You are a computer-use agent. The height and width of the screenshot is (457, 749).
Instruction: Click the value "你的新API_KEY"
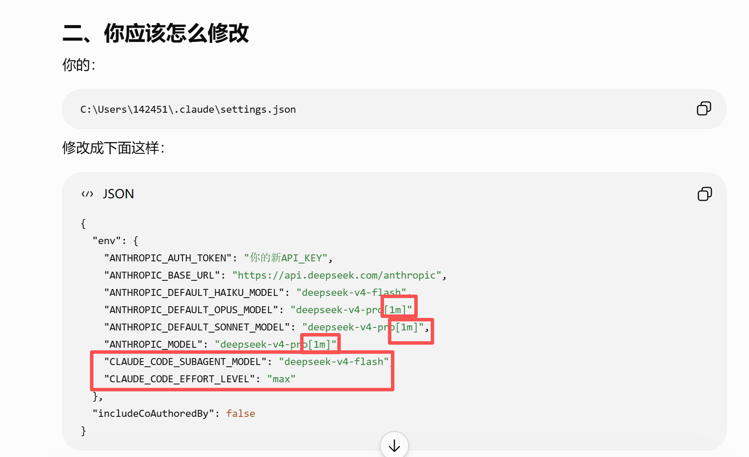click(x=286, y=258)
